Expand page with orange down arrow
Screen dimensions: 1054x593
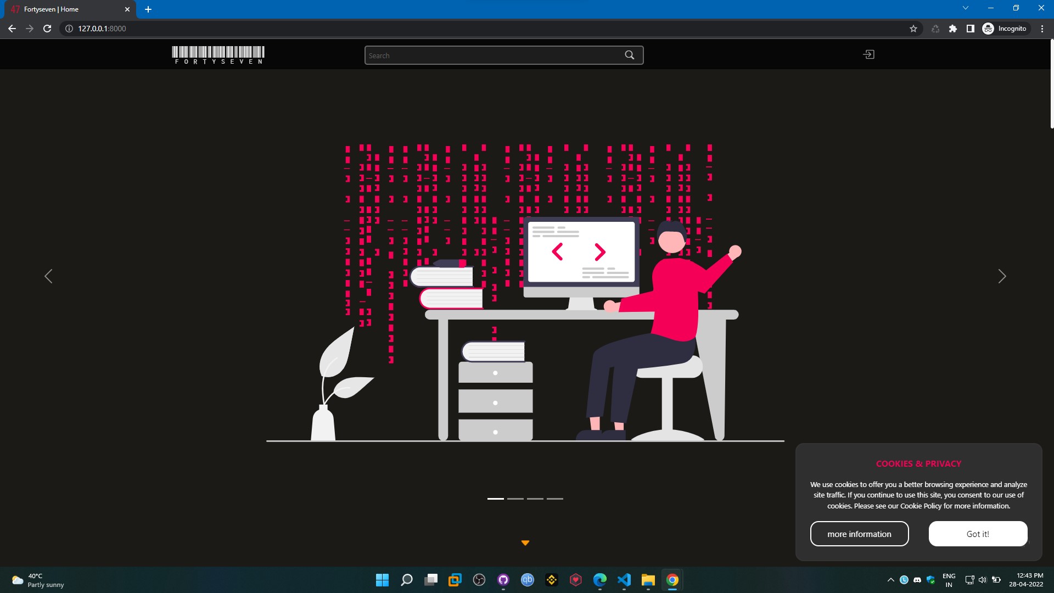click(525, 542)
